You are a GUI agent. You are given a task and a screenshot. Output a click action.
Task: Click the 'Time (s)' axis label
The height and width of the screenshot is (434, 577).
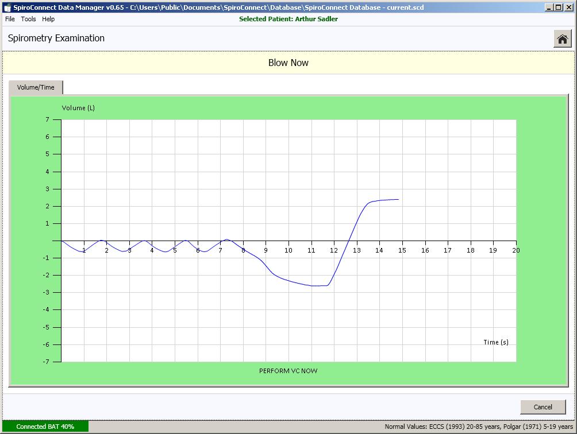click(496, 342)
